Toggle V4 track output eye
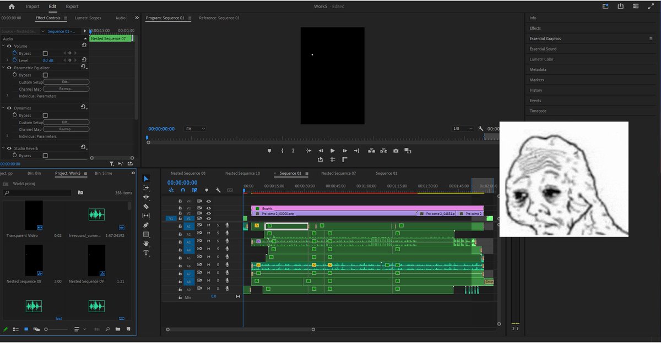 [209, 201]
